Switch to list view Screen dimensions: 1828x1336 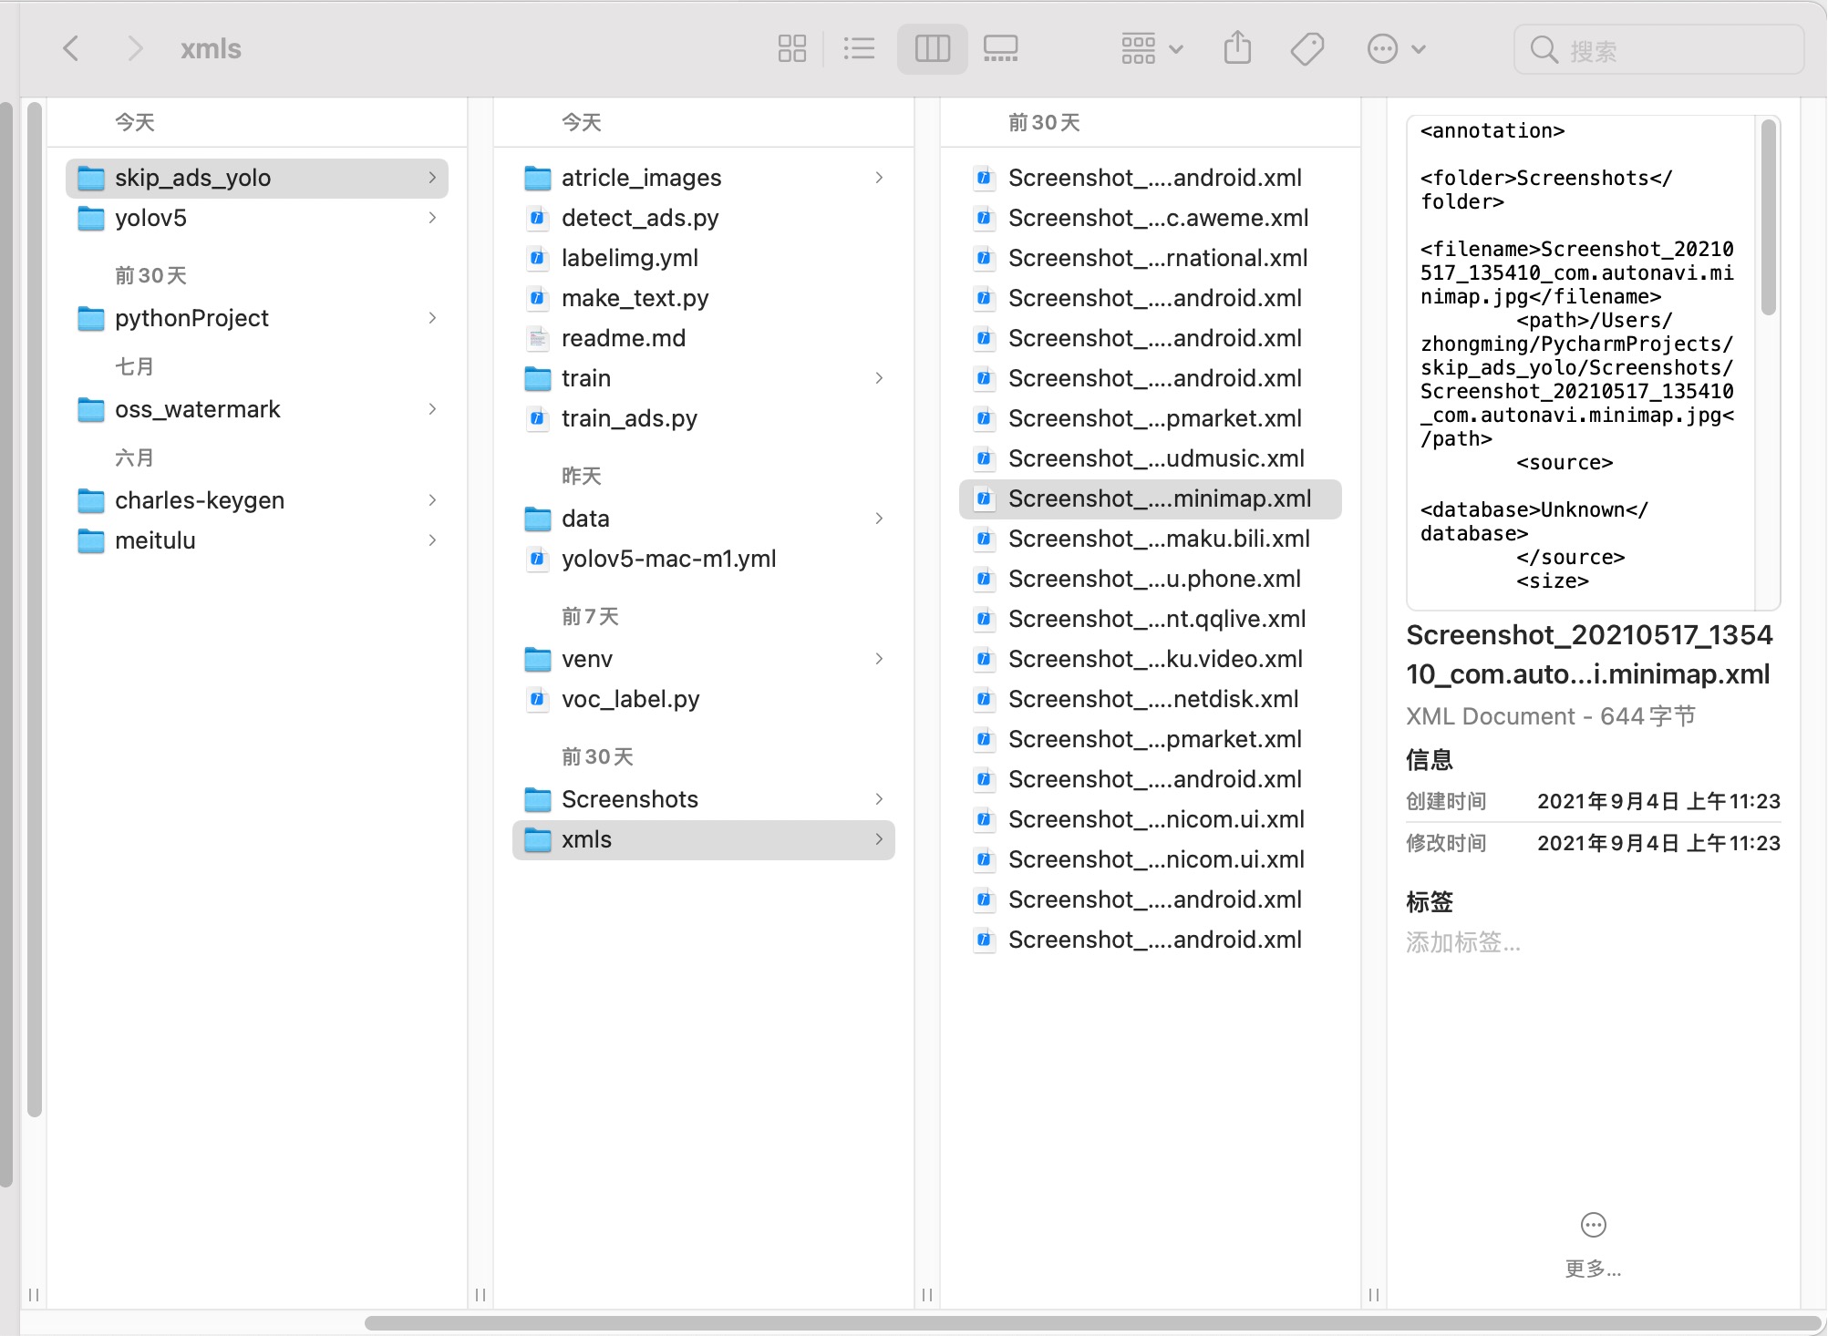(x=859, y=48)
